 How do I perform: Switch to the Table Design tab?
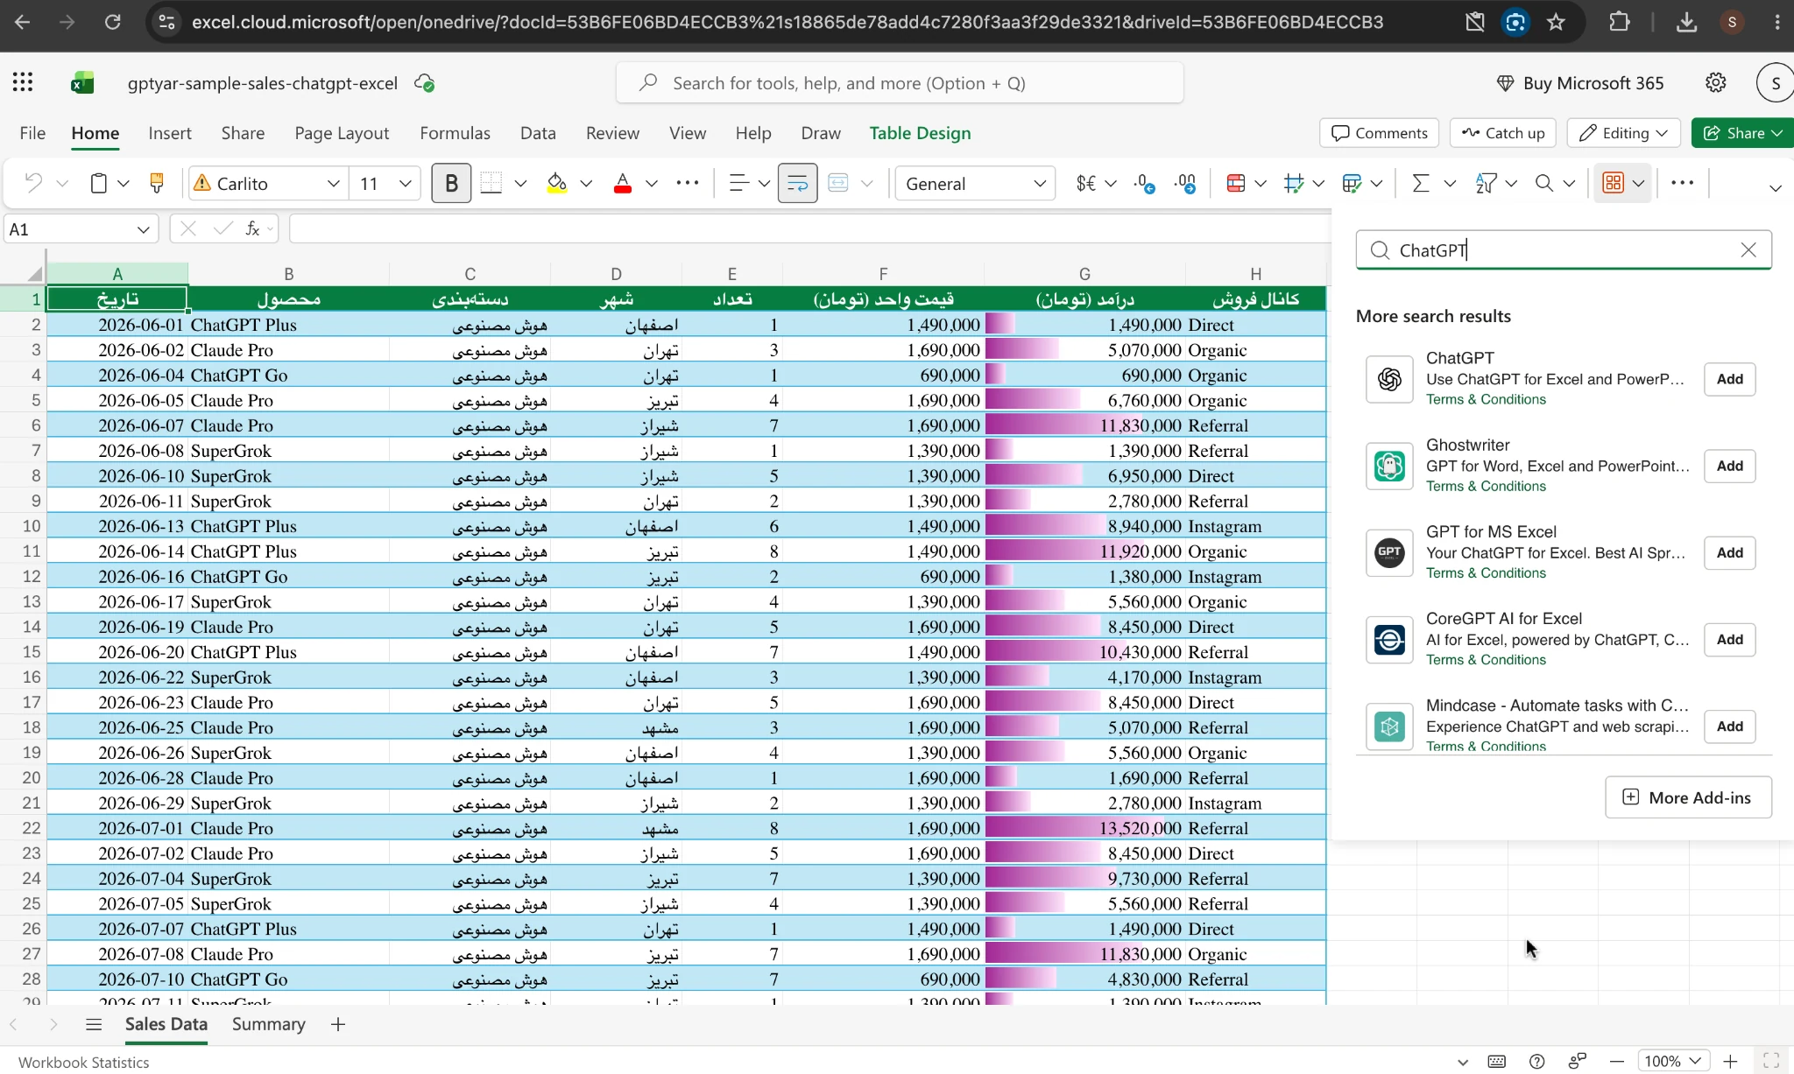(920, 133)
